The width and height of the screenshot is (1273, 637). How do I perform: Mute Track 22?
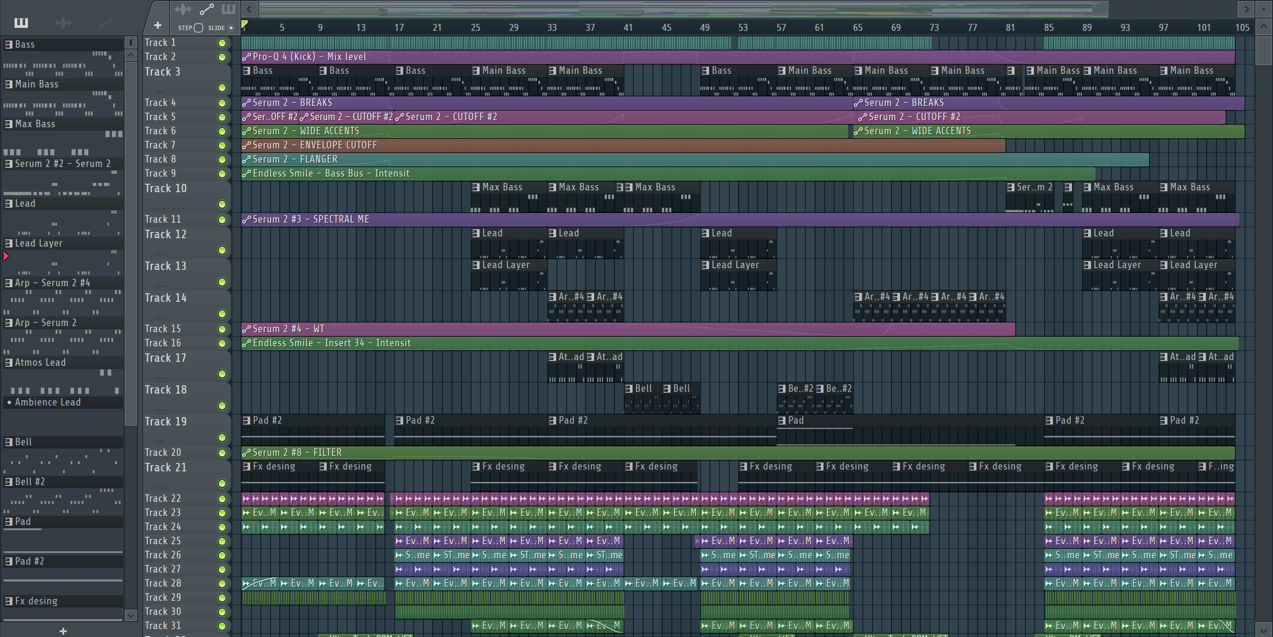pos(222,499)
